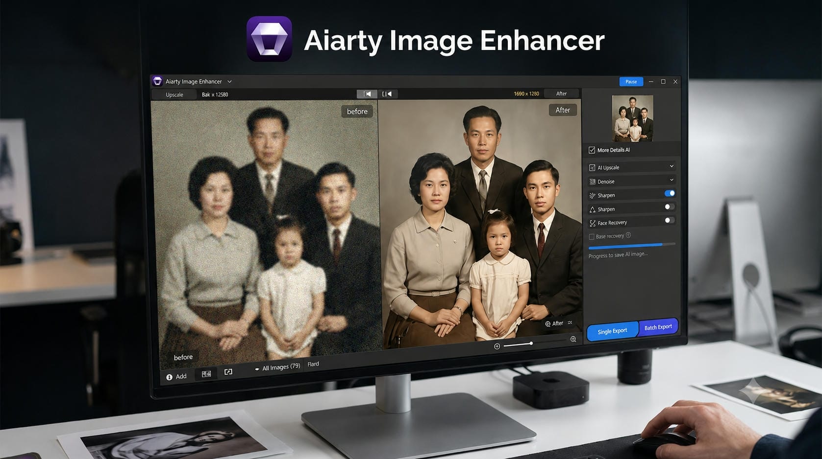Click the Single Export button
This screenshot has width=822, height=459.
613,331
